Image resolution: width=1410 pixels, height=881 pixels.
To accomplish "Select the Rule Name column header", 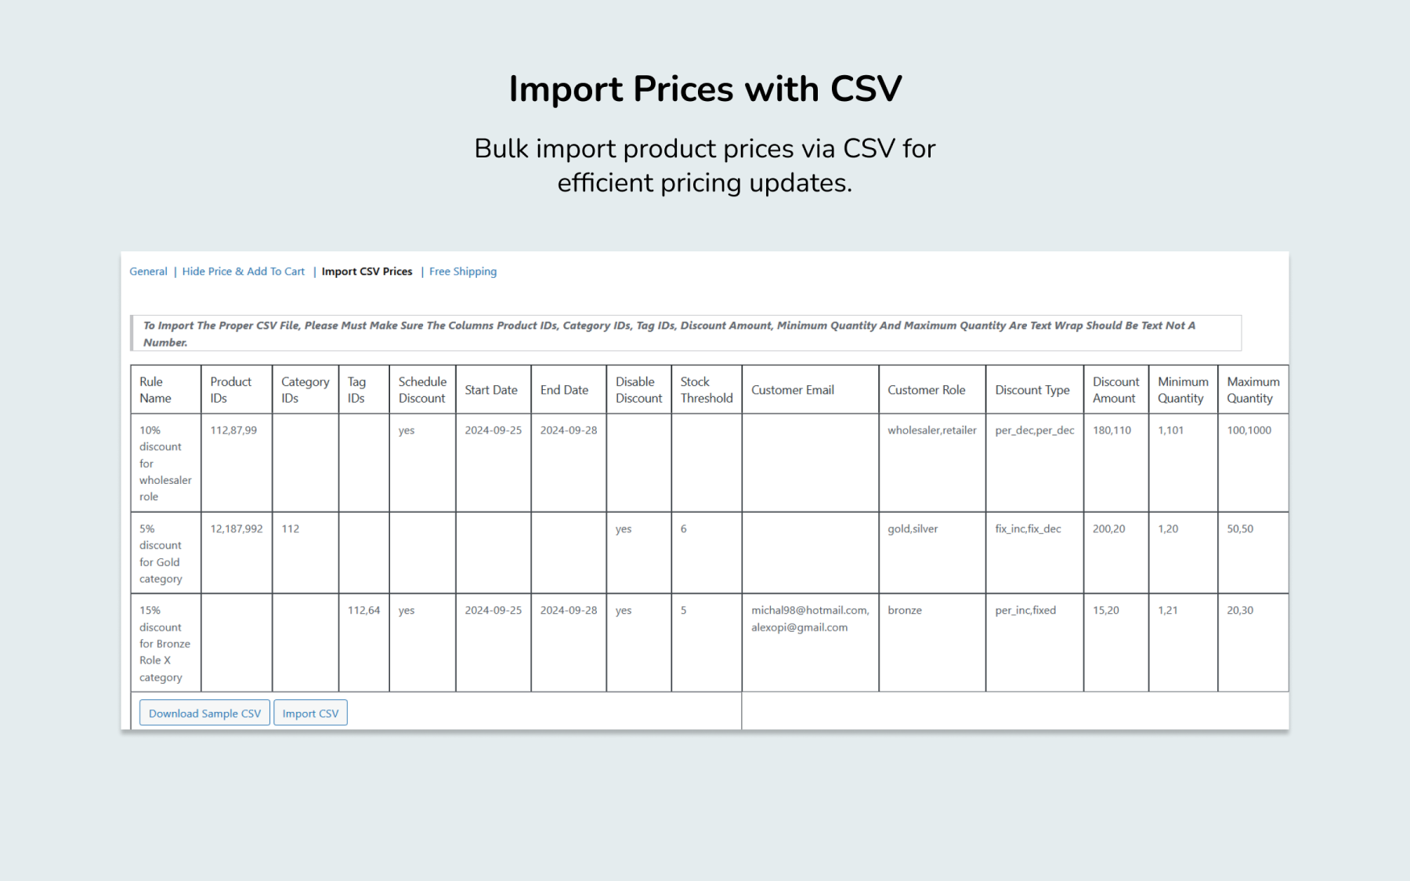I will (166, 389).
